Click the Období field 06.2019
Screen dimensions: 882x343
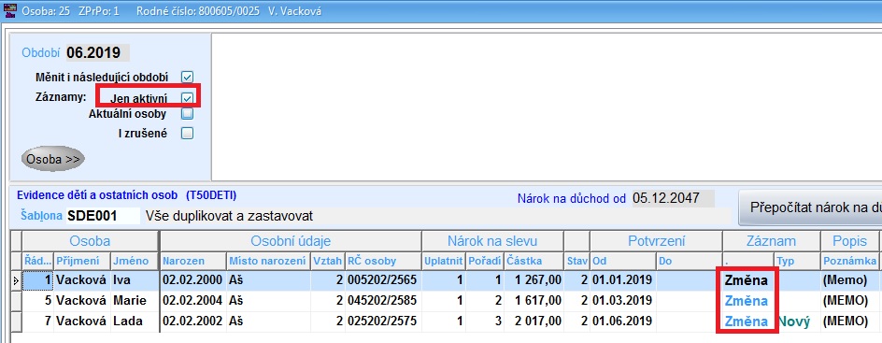97,53
